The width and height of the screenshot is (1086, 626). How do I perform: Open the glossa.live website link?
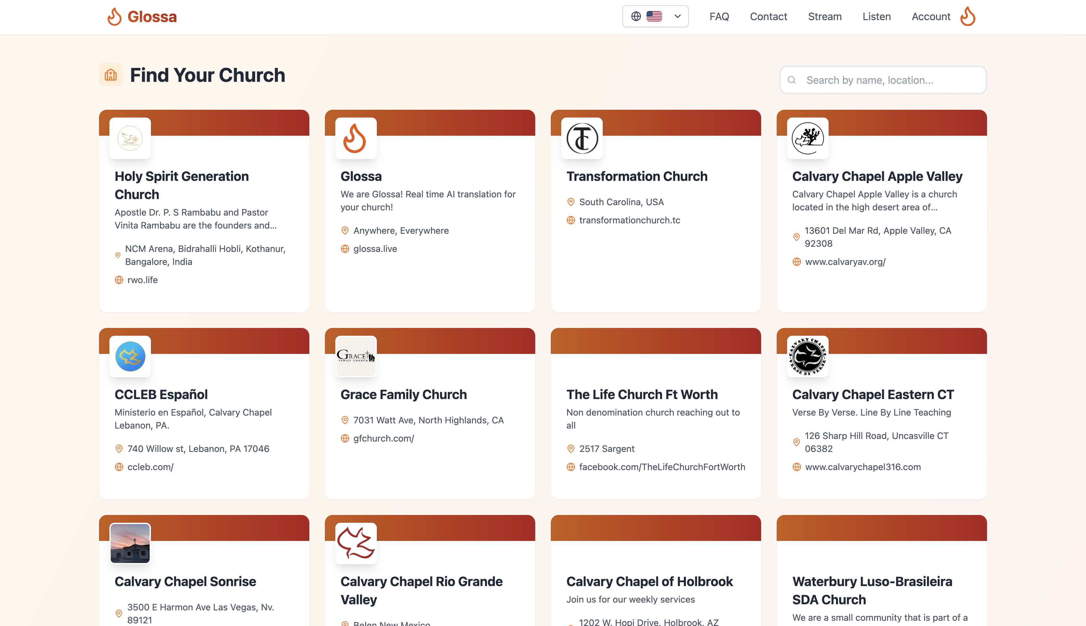tap(375, 249)
